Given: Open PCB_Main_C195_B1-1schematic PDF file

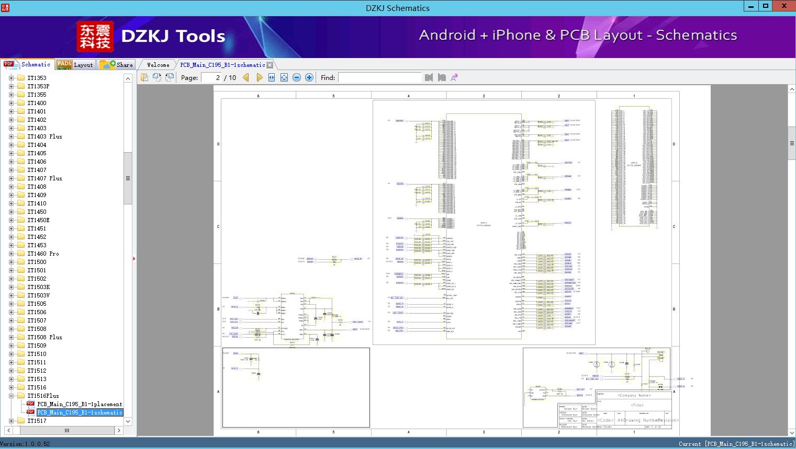Looking at the screenshot, I should (80, 412).
